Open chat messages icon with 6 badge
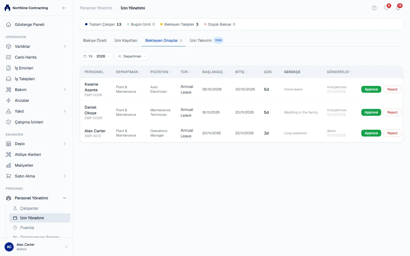Image resolution: width=410 pixels, height=256 pixels. click(387, 8)
